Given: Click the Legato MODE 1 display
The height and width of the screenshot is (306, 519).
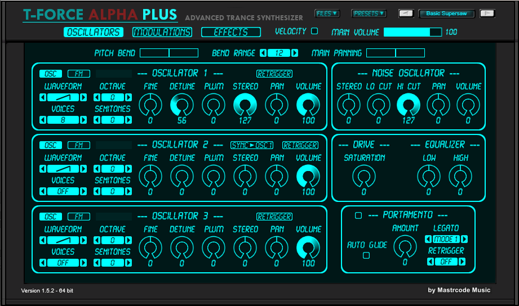Looking at the screenshot, I should 446,239.
